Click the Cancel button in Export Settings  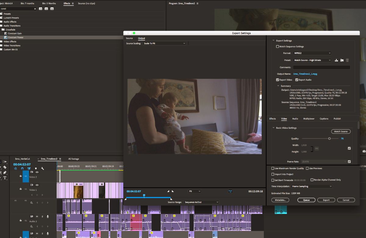pos(346,200)
